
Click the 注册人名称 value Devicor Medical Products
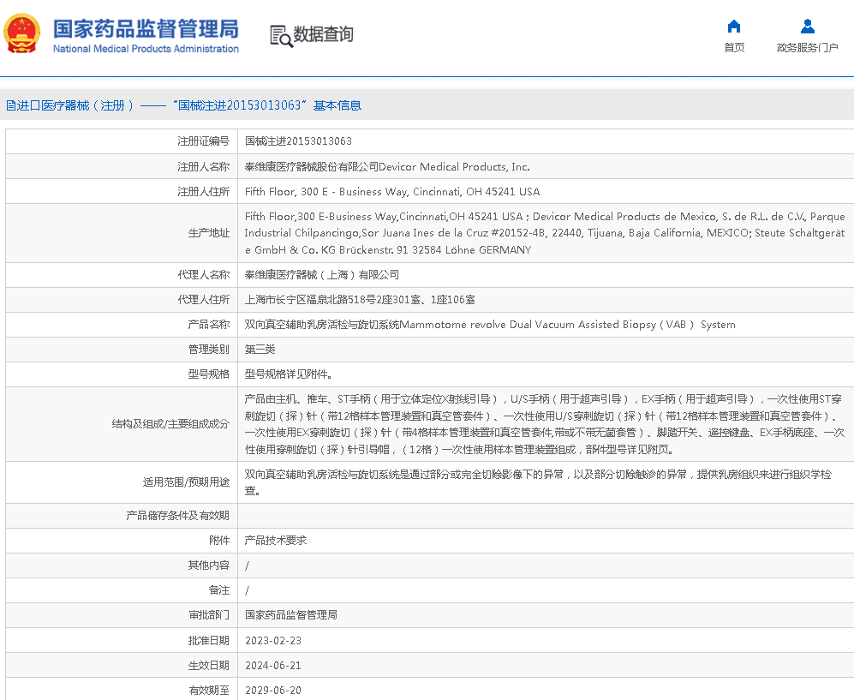point(387,167)
